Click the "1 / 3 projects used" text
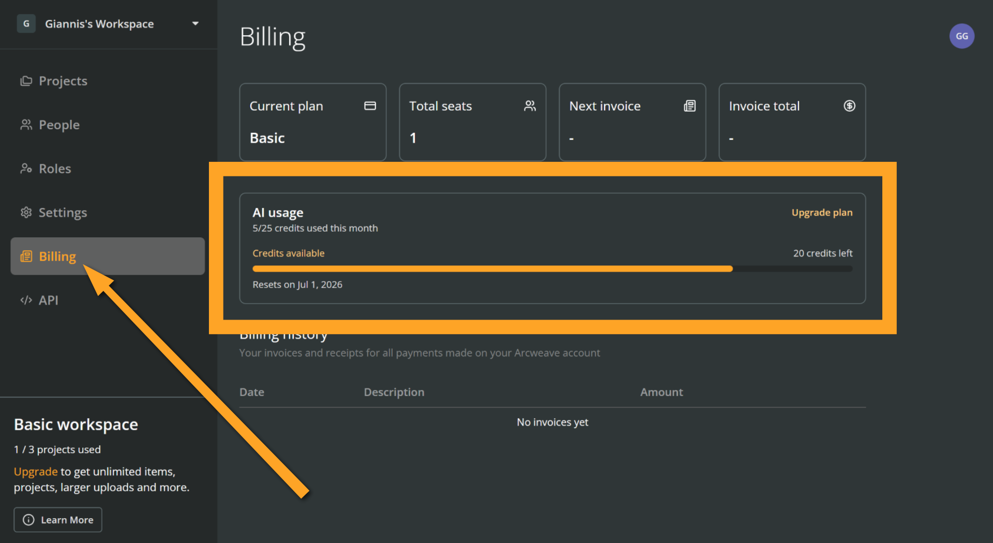 (57, 449)
